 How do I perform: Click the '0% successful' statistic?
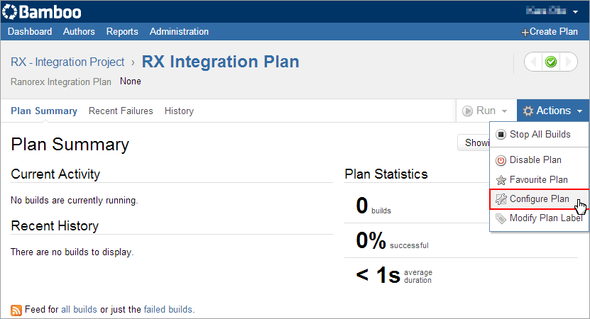coord(392,240)
